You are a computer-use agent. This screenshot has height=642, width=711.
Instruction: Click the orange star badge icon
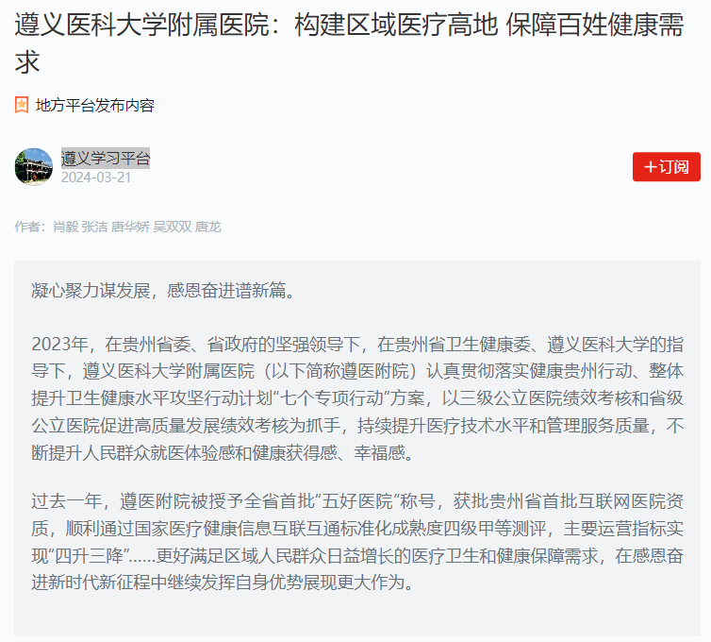22,105
